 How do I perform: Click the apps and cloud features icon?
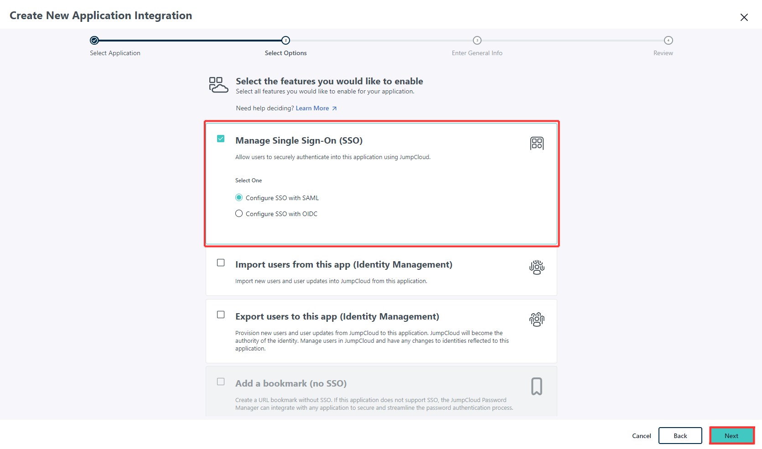coord(218,85)
